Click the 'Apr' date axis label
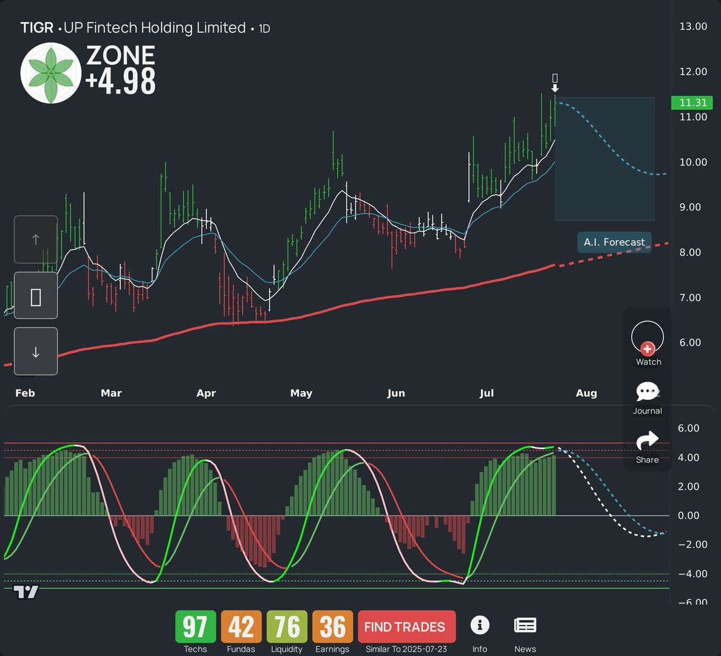This screenshot has width=721, height=656. (x=206, y=393)
